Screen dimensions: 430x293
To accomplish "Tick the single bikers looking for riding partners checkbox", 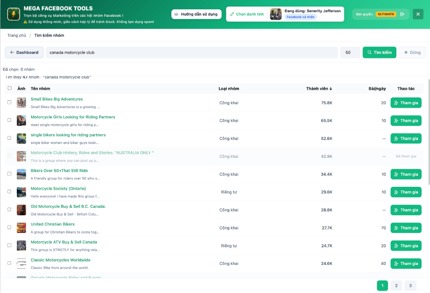I will click(9, 138).
